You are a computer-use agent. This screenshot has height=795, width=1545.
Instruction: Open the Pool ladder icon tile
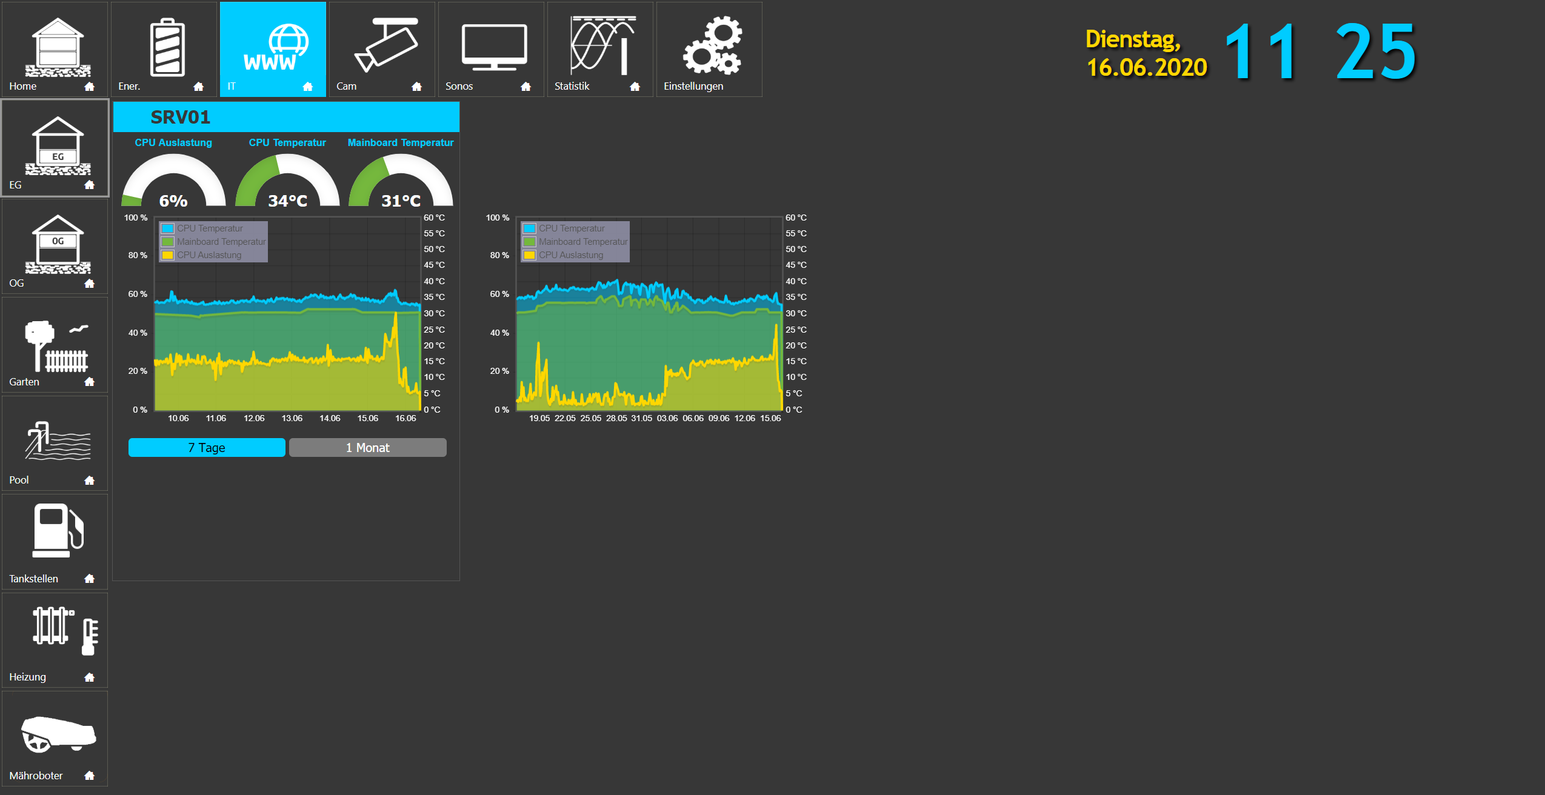55,444
